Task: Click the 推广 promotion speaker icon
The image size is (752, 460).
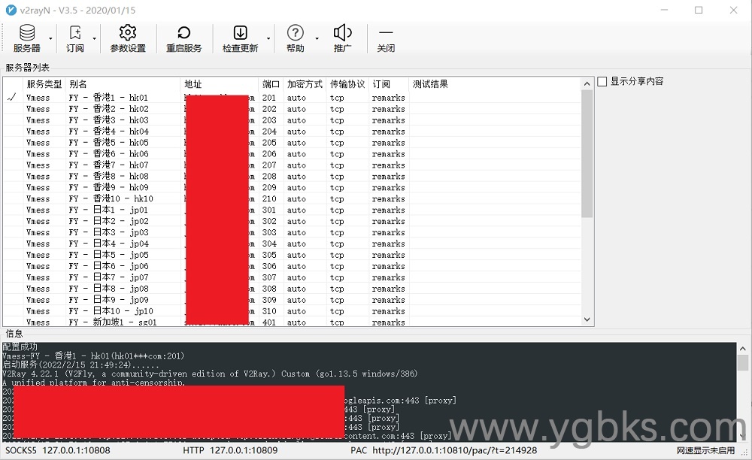Action: [342, 38]
